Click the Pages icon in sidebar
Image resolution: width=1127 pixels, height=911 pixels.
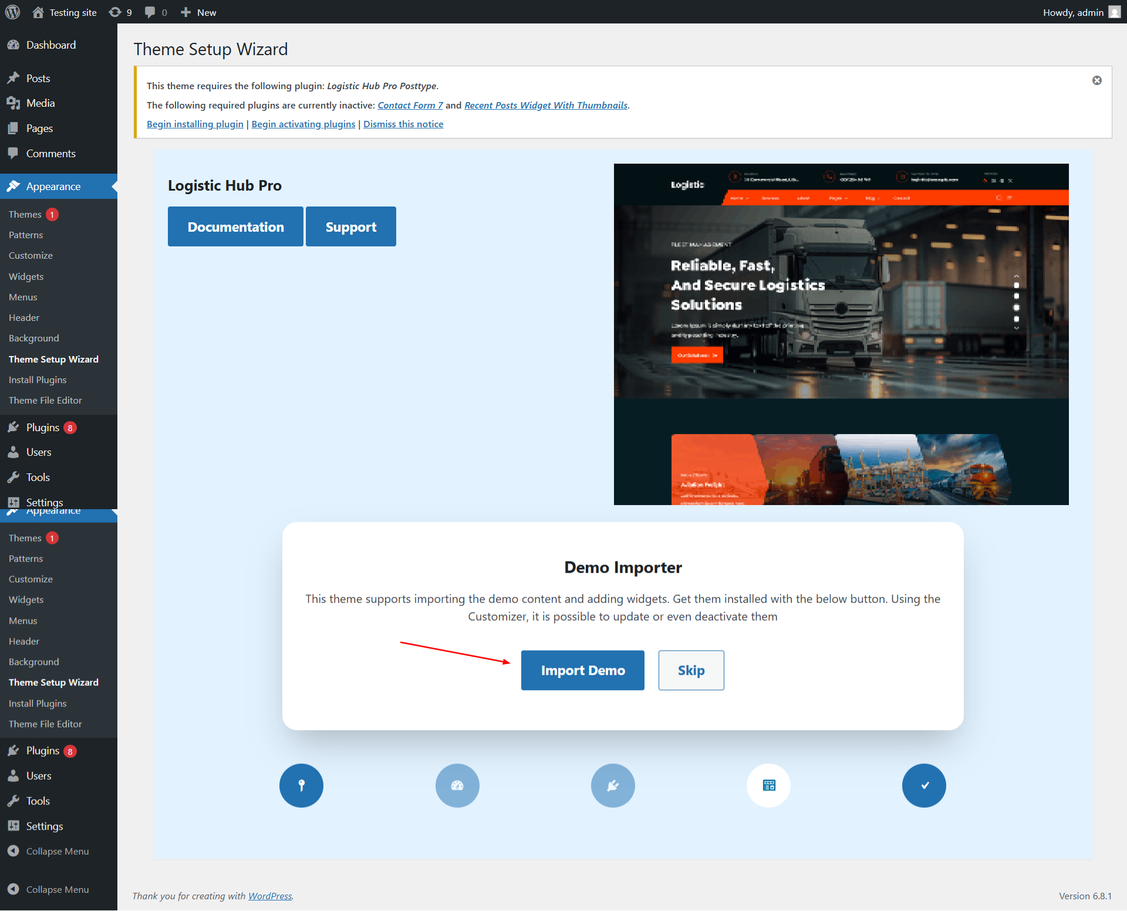click(14, 128)
